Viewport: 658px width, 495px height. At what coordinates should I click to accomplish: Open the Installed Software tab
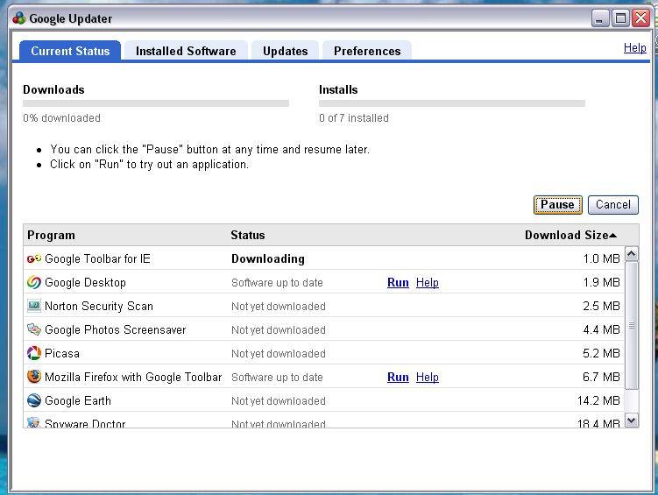point(186,51)
